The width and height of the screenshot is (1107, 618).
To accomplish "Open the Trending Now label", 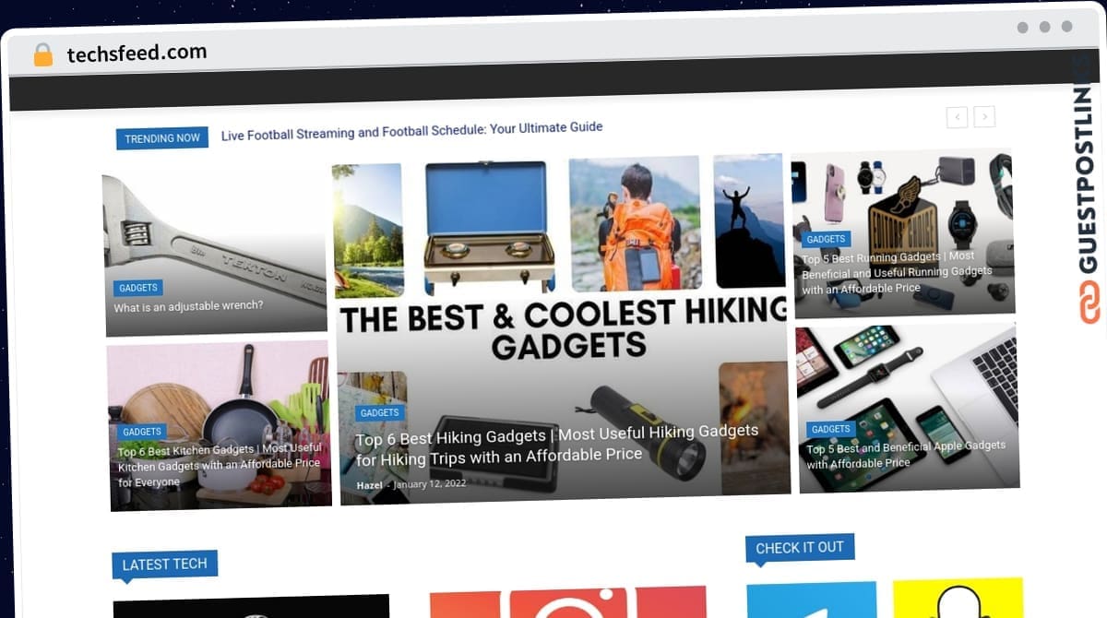I will [162, 138].
